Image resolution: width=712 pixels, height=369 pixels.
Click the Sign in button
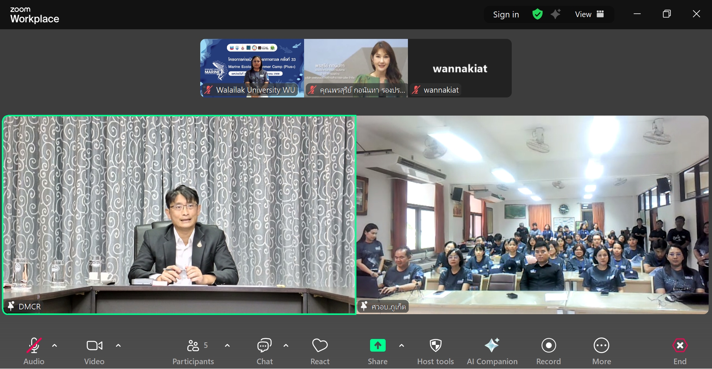click(x=506, y=14)
